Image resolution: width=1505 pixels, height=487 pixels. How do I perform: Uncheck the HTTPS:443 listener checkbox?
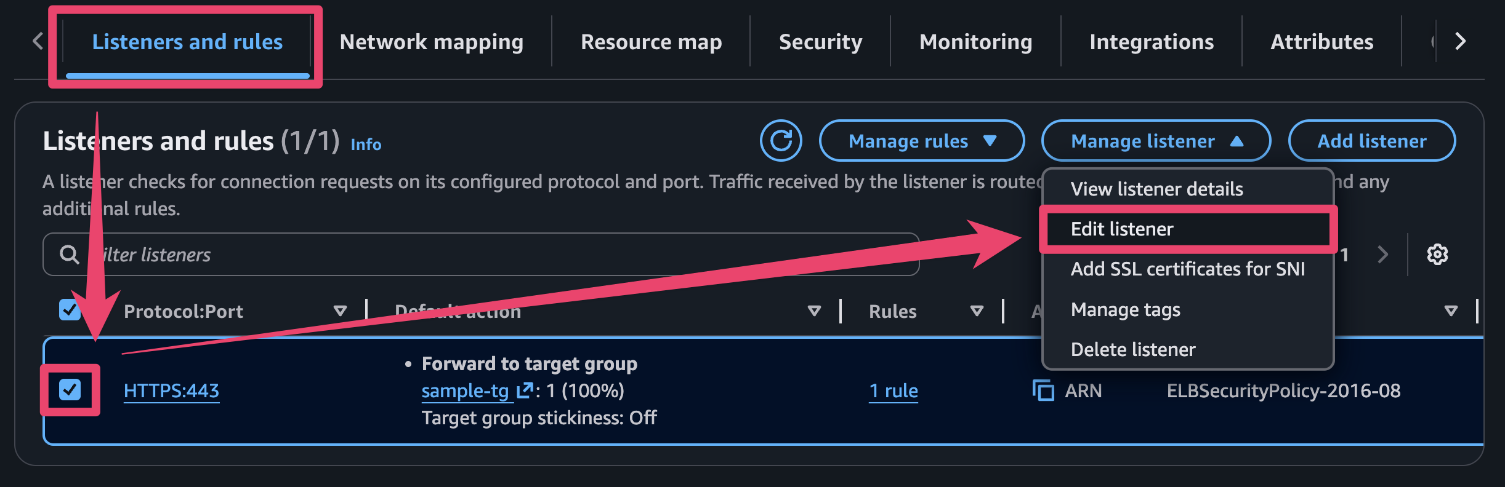[70, 390]
